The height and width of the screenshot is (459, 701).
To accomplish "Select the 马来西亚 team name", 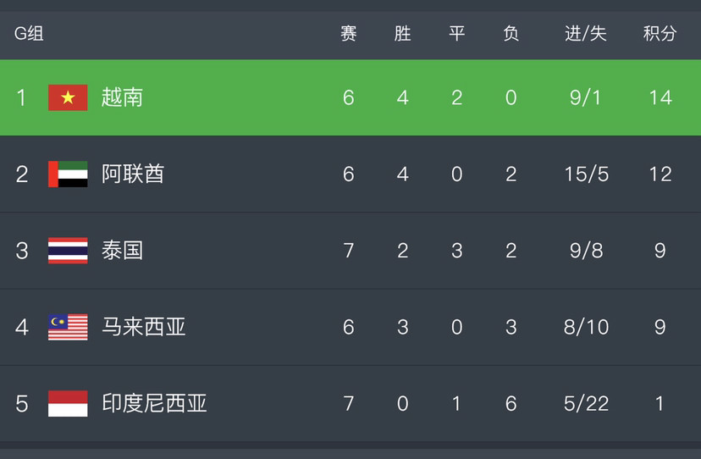I will pyautogui.click(x=144, y=327).
